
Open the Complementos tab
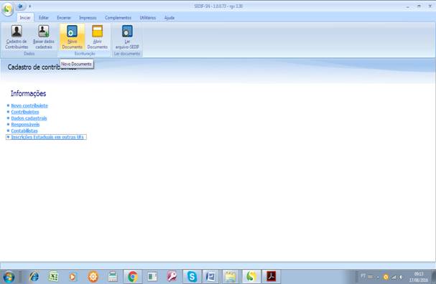click(118, 17)
